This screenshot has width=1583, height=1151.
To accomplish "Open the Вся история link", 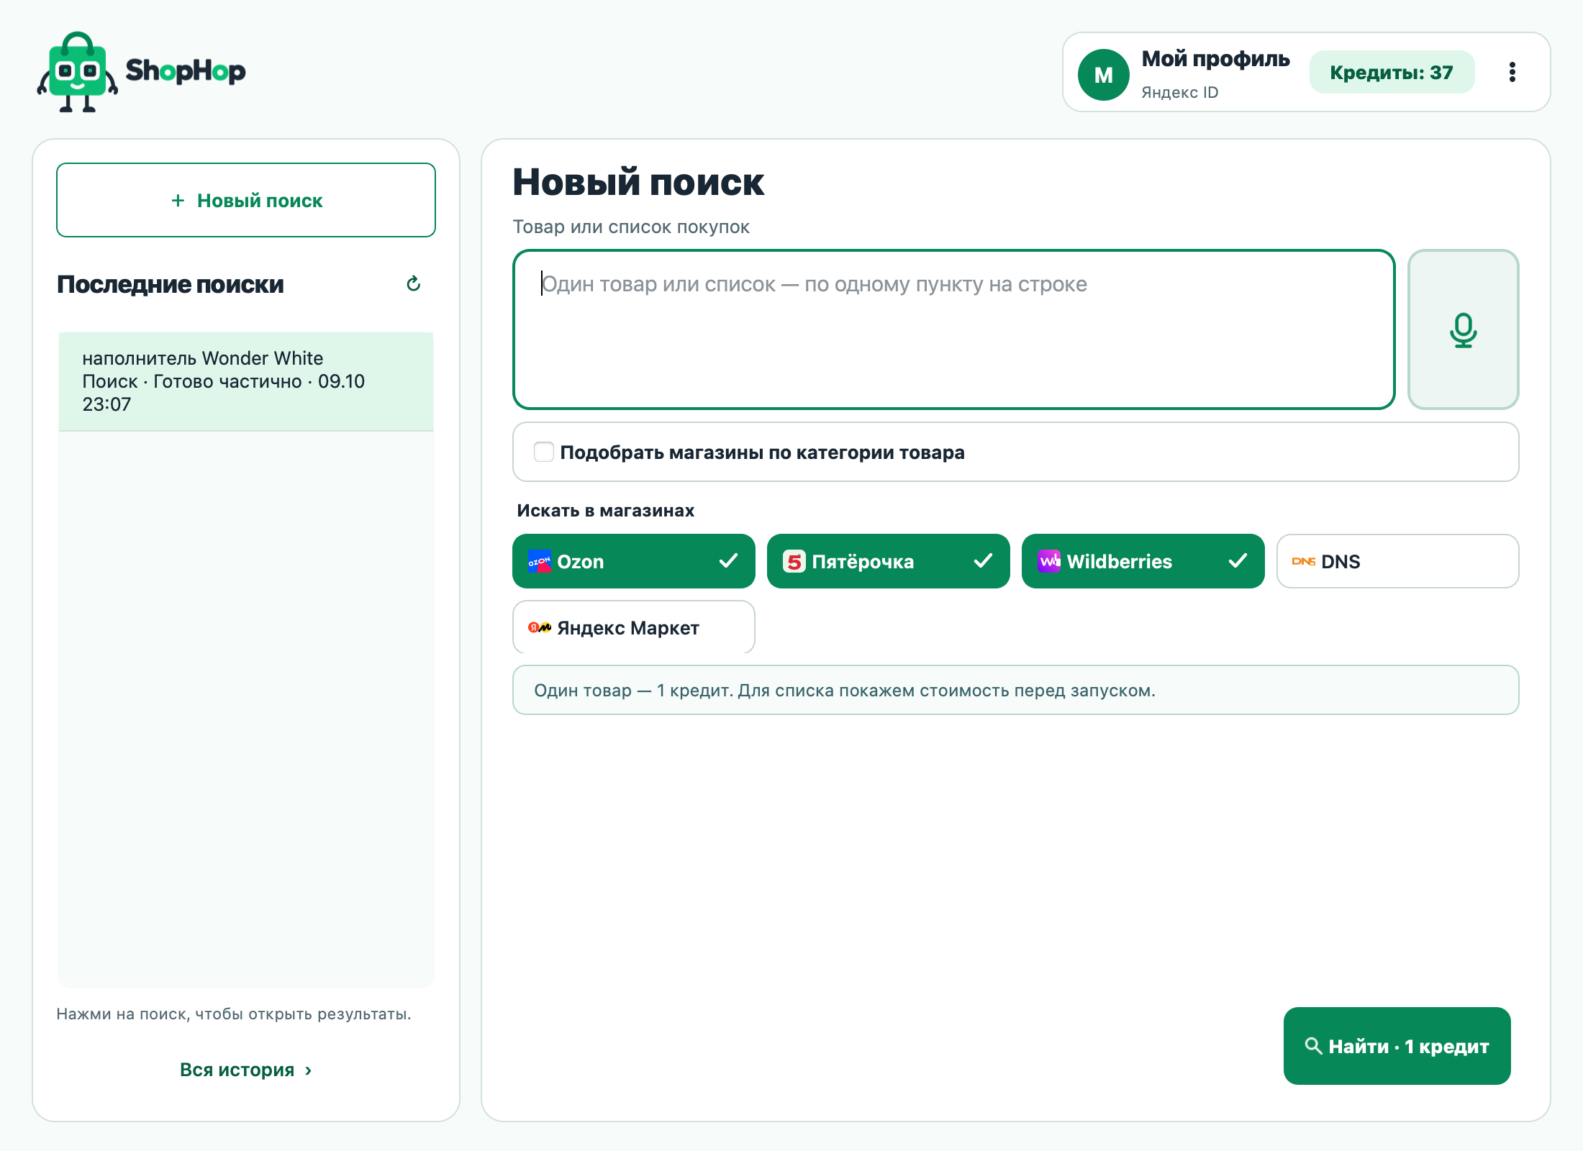I will pyautogui.click(x=245, y=1070).
